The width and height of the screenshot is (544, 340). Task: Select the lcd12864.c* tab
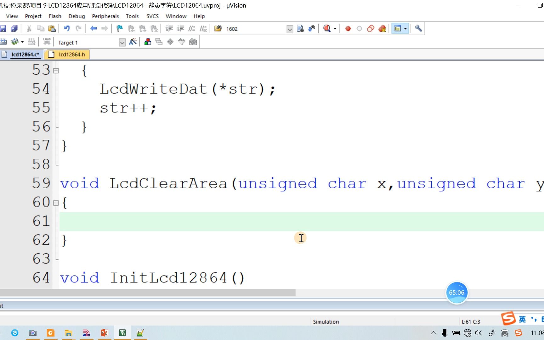coord(21,54)
